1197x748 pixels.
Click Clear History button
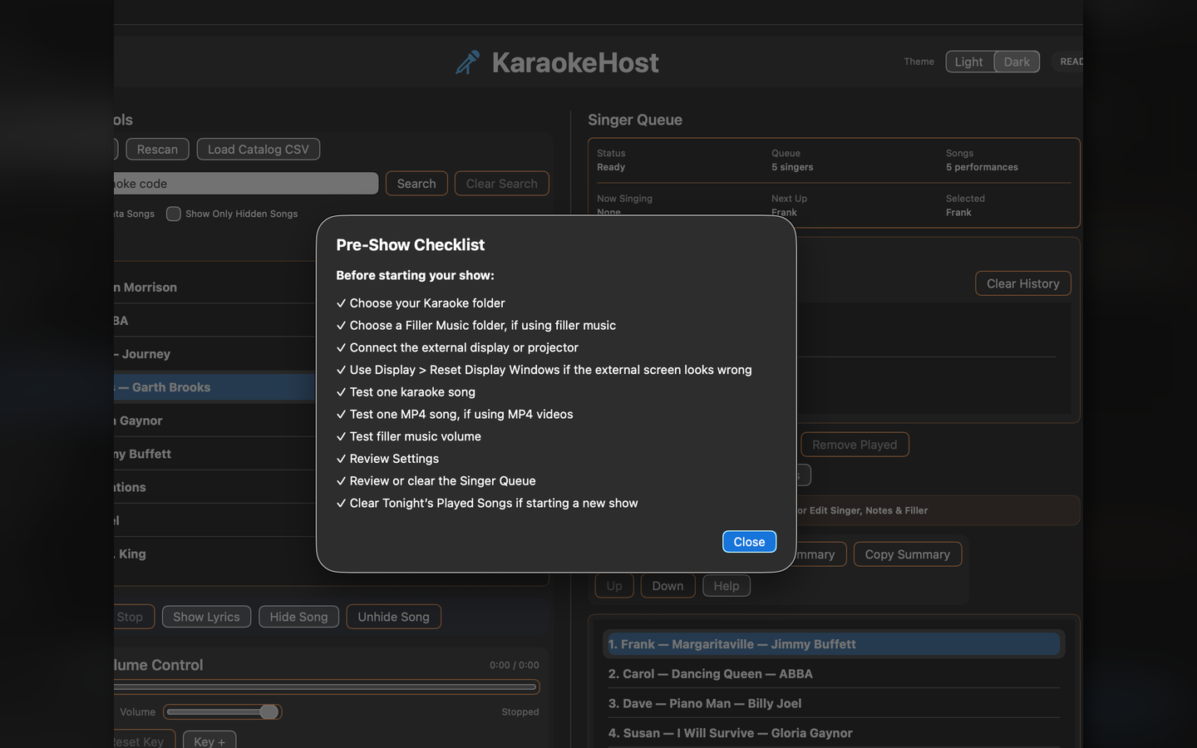click(1022, 283)
